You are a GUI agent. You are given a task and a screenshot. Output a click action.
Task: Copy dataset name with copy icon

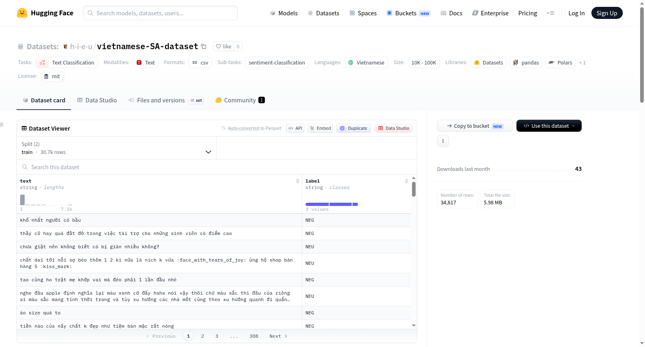click(204, 47)
